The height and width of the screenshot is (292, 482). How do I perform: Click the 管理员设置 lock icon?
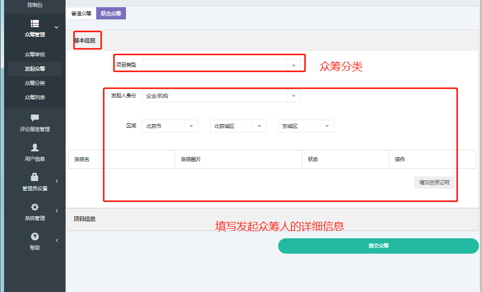pyautogui.click(x=35, y=177)
